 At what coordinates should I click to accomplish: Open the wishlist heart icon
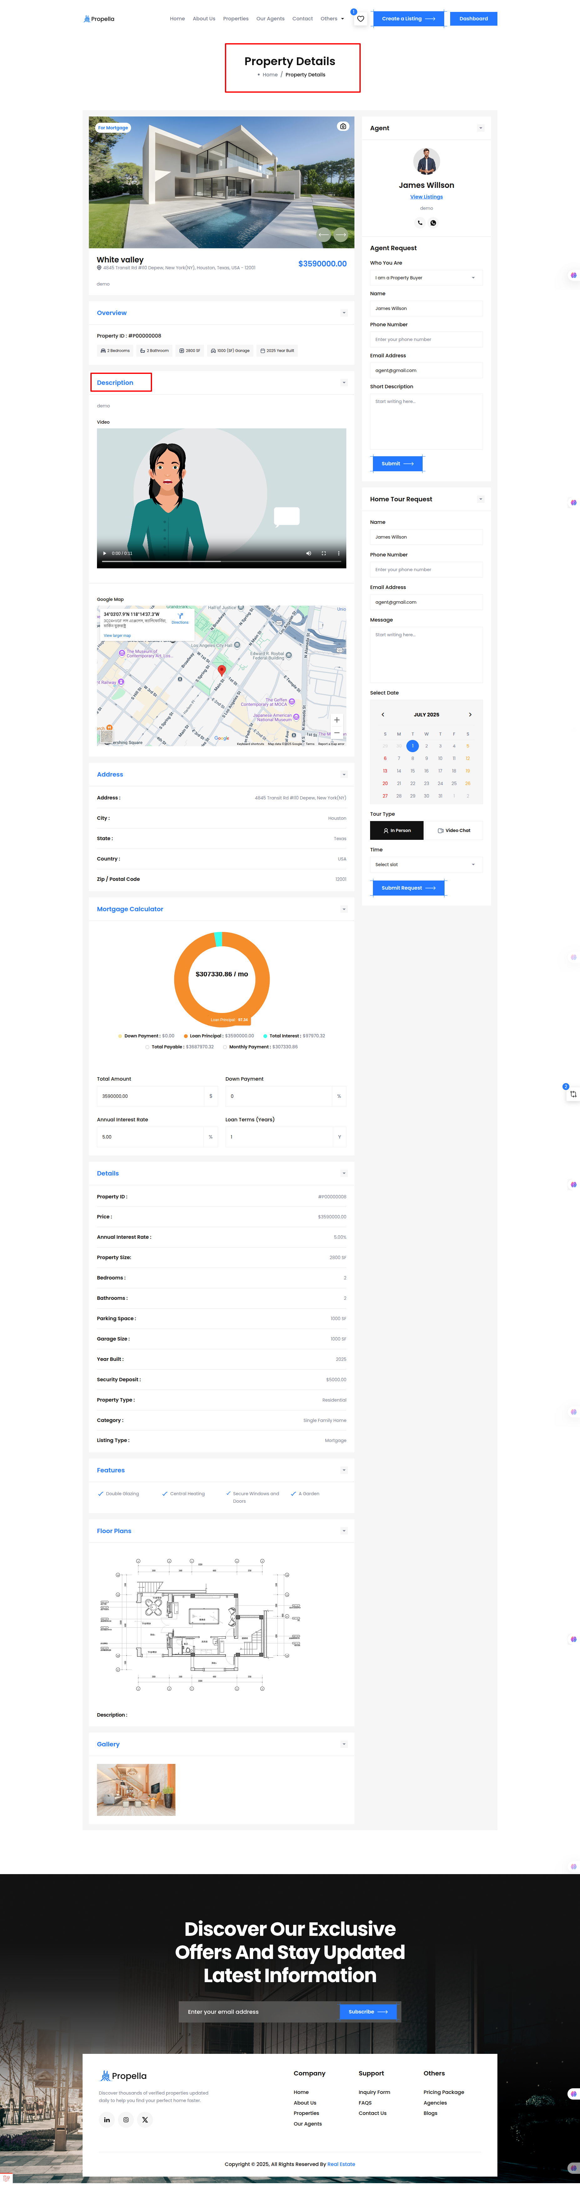pyautogui.click(x=360, y=19)
